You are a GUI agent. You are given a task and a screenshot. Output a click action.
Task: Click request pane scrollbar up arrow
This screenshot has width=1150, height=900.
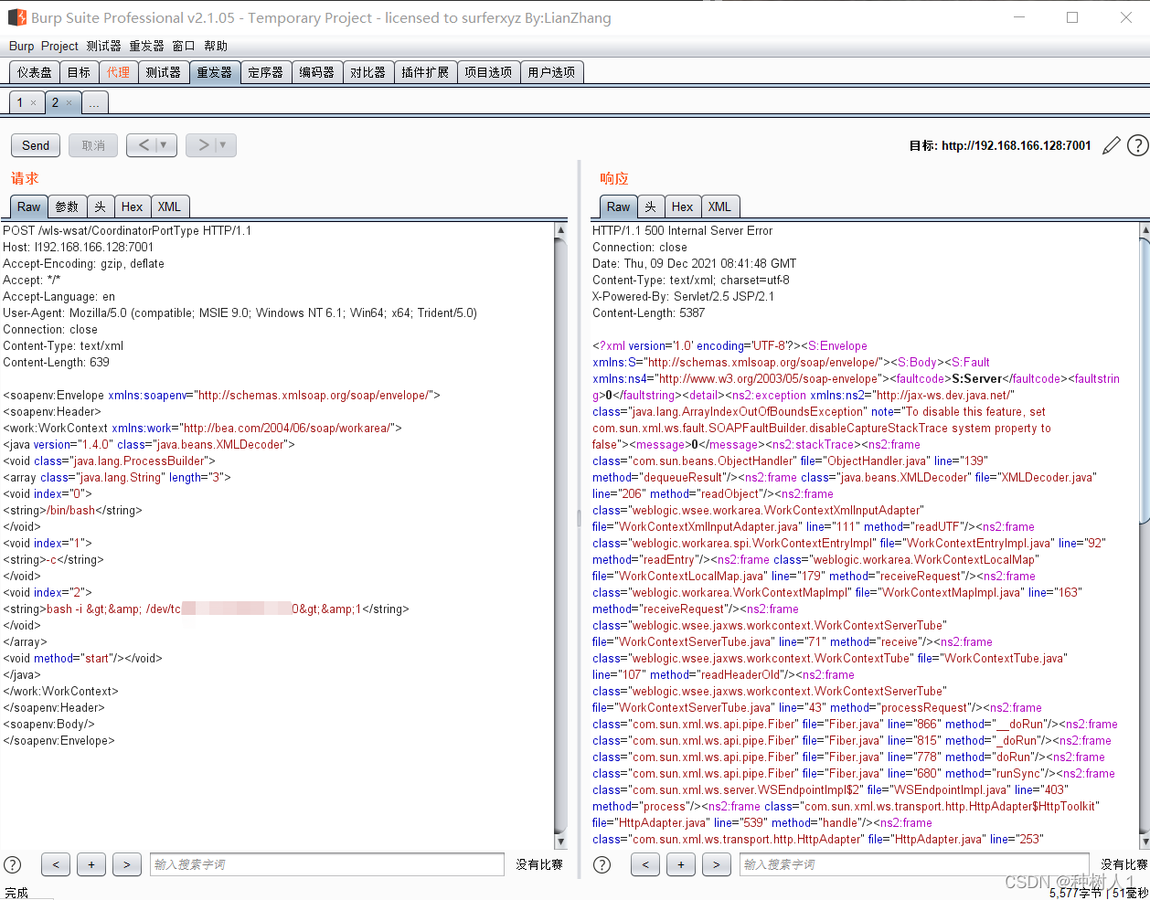pos(560,231)
